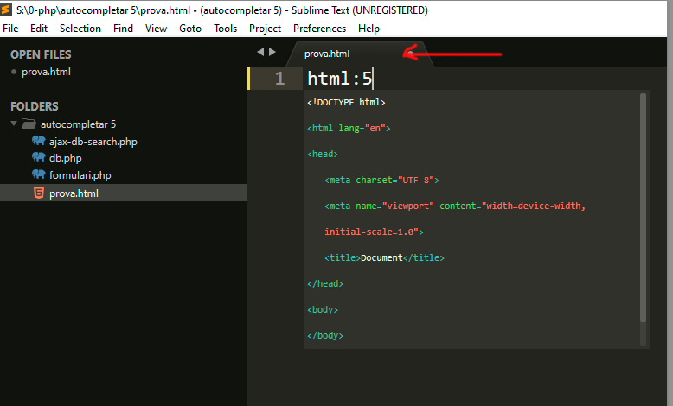The height and width of the screenshot is (406, 673).
Task: Go to next tab with right arrow
Action: pyautogui.click(x=272, y=53)
